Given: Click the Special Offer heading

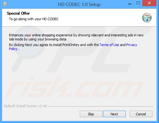Looking at the screenshot, I should [18, 13].
